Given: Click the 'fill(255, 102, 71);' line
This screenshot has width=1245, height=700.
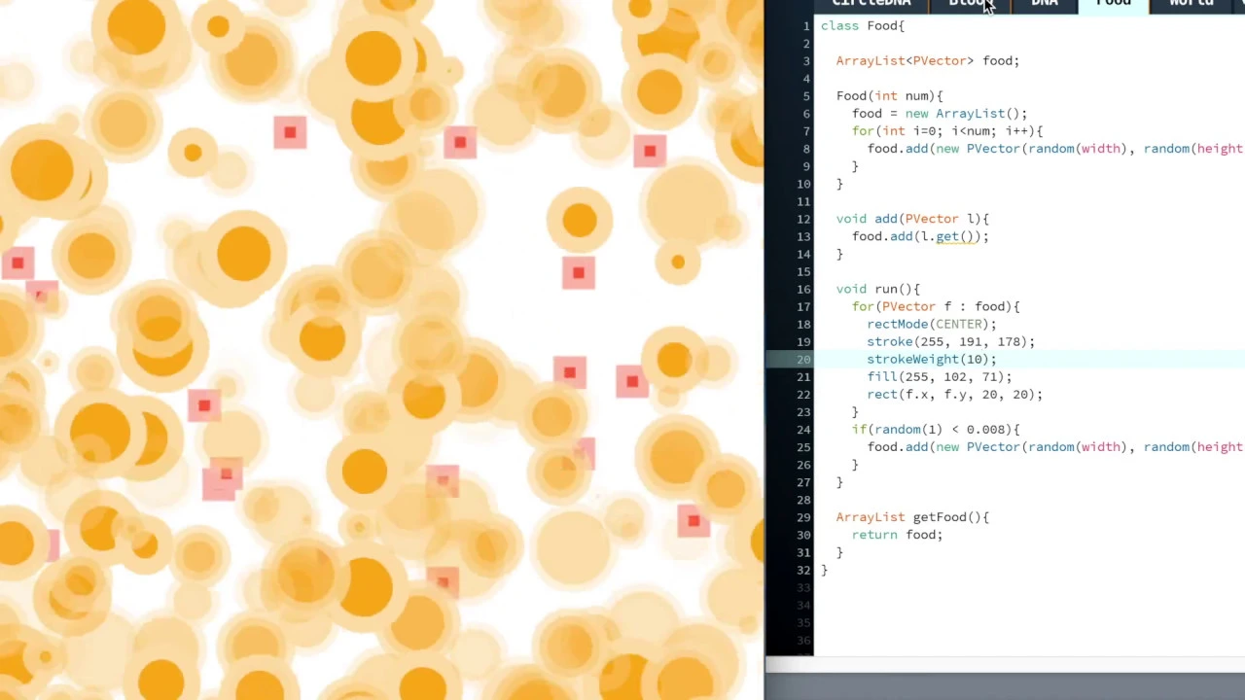Looking at the screenshot, I should point(940,376).
